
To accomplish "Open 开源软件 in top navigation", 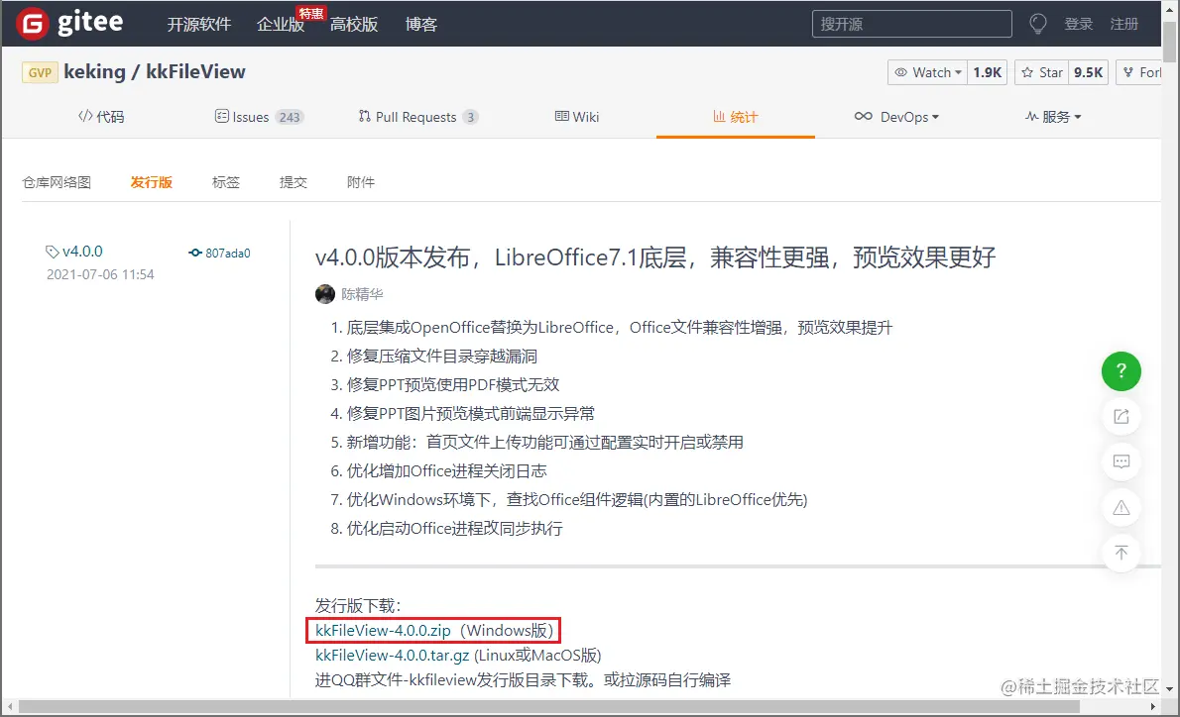I will (x=198, y=24).
